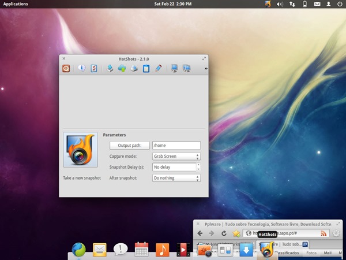The height and width of the screenshot is (260, 346).
Task: Open the About info icon in HotShots
Action: 82,68
